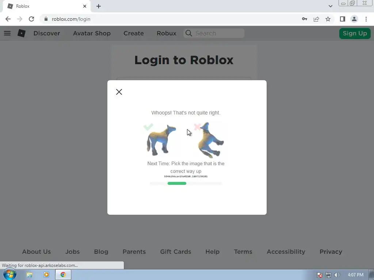Image resolution: width=374 pixels, height=280 pixels.
Task: Click the search magnifier icon
Action: (x=189, y=33)
